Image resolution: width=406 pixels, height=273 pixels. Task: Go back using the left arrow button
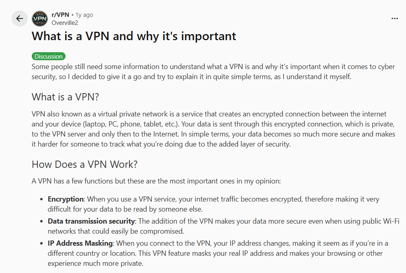point(19,18)
